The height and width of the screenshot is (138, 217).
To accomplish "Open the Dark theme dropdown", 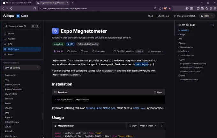I will tap(207, 16).
